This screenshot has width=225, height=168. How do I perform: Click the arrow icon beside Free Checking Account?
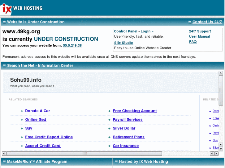tap(109, 111)
